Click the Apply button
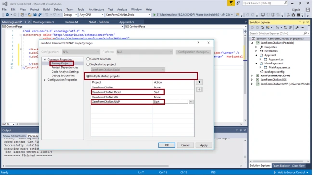 (x=204, y=145)
